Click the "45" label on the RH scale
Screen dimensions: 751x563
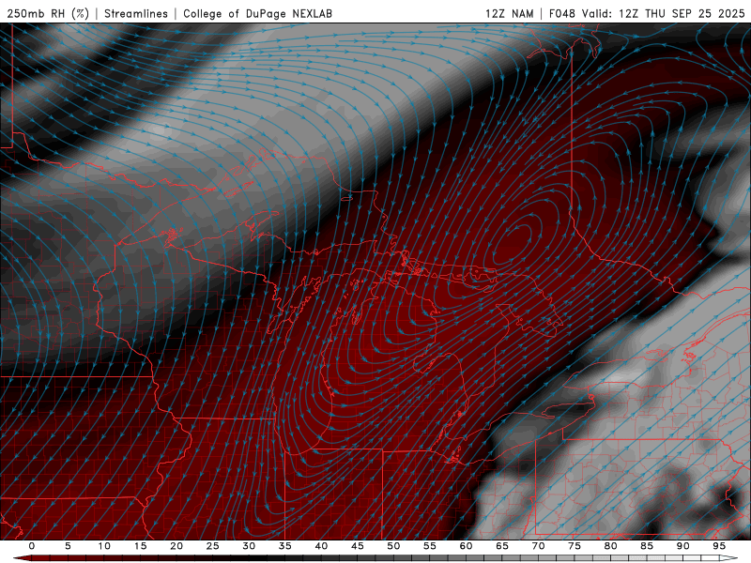358,546
